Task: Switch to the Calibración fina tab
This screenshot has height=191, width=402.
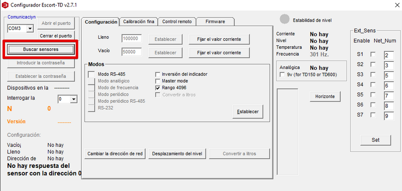Action: 139,22
